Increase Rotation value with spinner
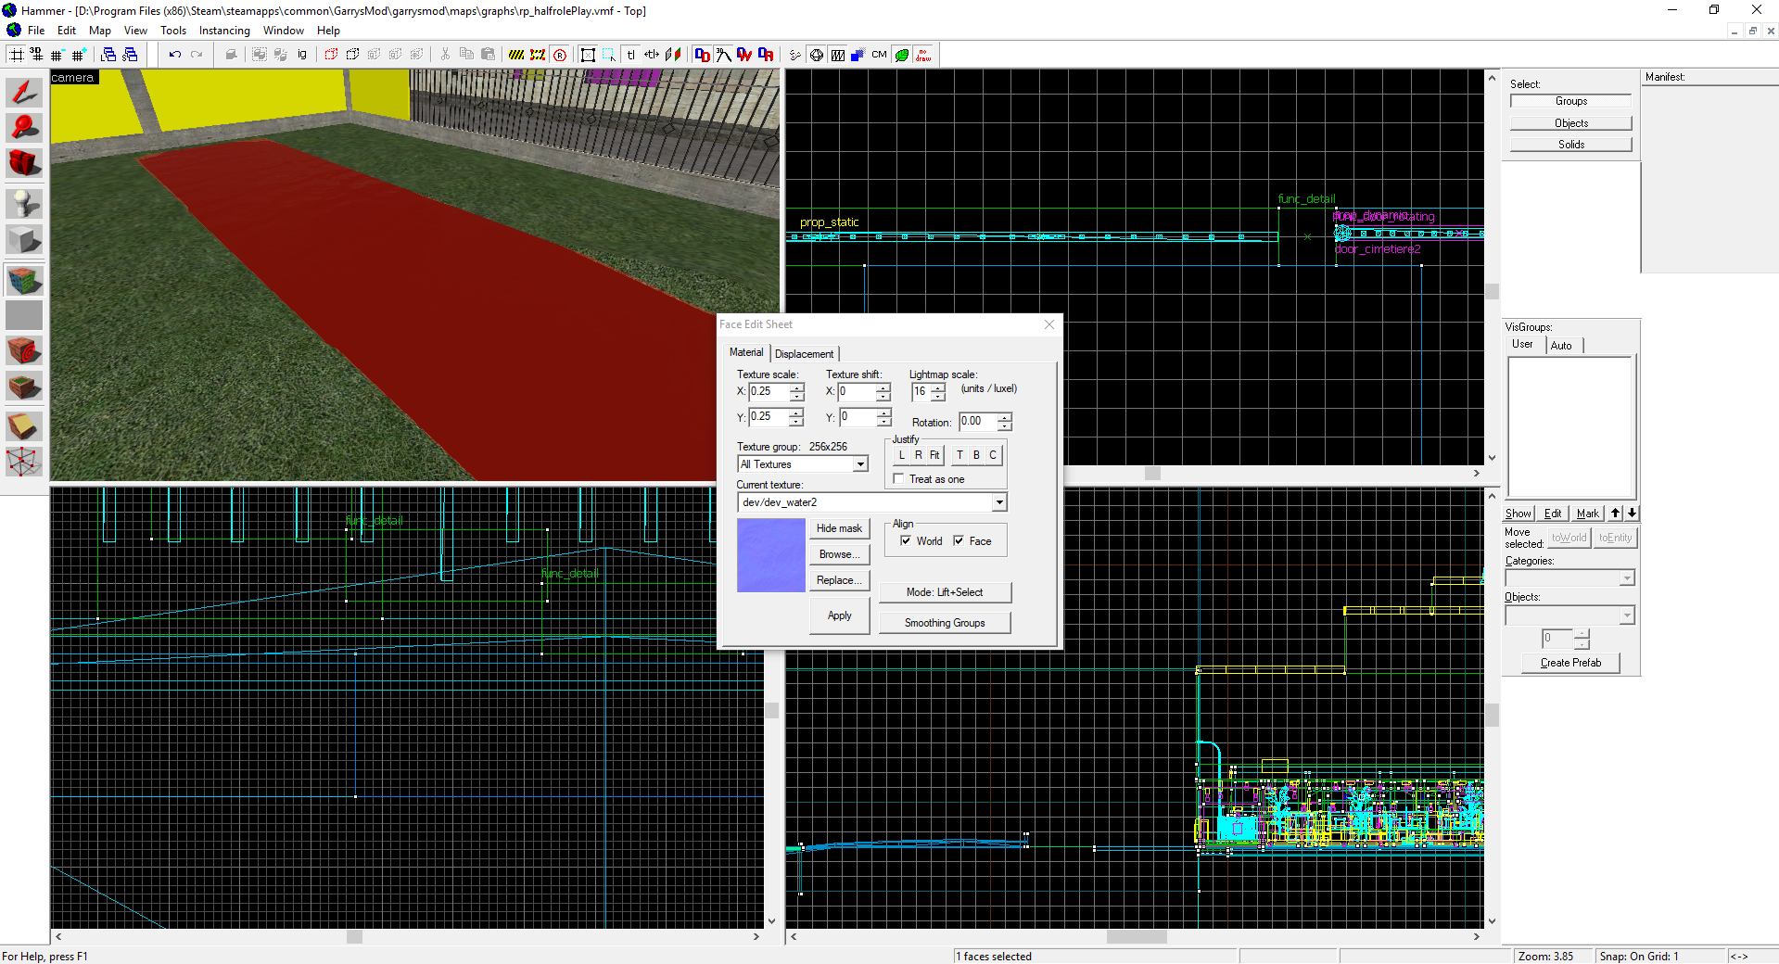This screenshot has height=964, width=1779. tap(1005, 417)
